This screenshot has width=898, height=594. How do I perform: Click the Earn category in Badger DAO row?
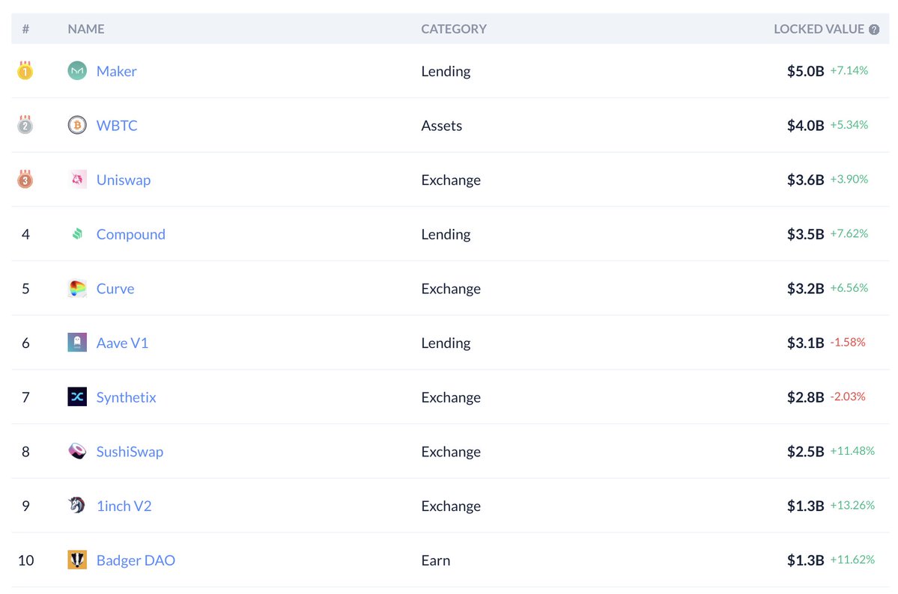pyautogui.click(x=436, y=560)
